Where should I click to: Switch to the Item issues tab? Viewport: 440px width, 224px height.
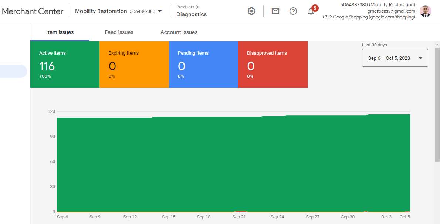click(60, 32)
